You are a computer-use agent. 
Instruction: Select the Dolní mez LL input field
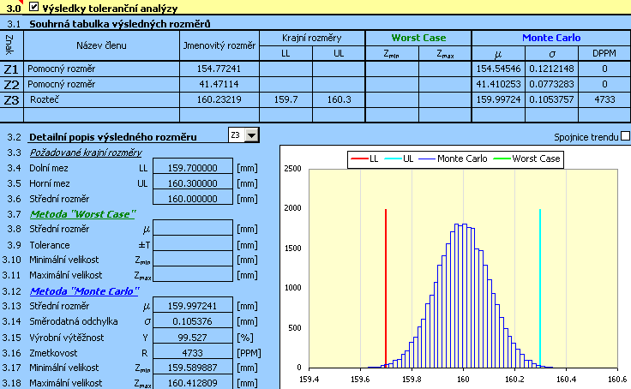pos(193,168)
